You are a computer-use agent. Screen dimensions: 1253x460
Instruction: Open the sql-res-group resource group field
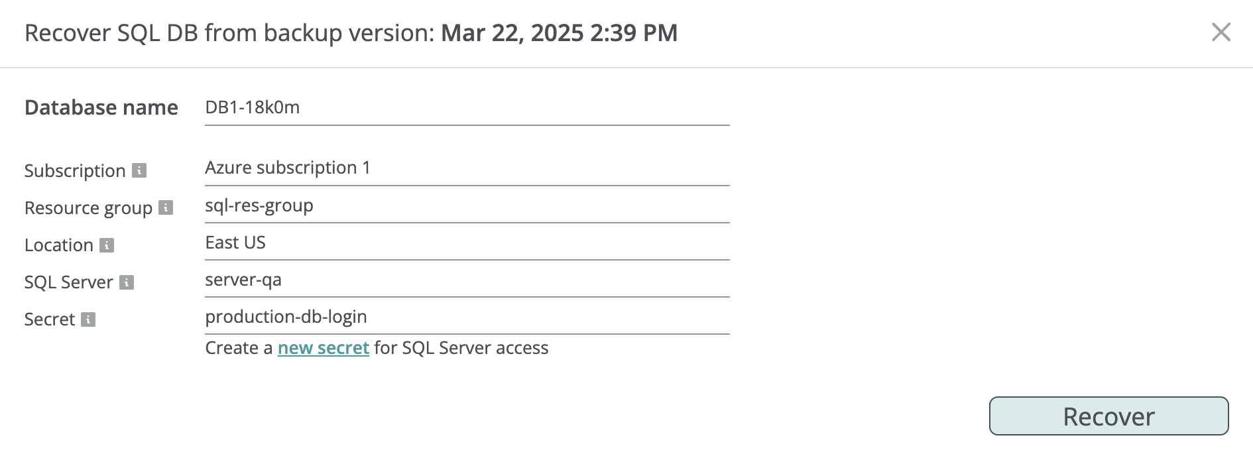click(467, 205)
